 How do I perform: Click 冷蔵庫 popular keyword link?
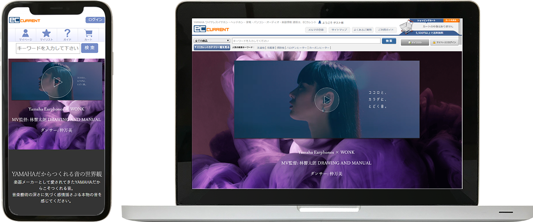271,48
